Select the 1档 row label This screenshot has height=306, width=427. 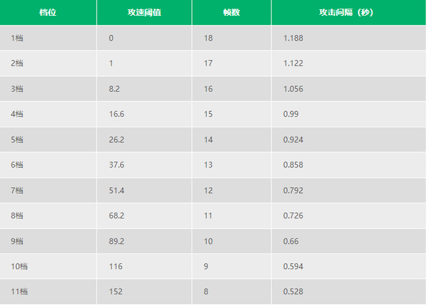[x=17, y=38]
